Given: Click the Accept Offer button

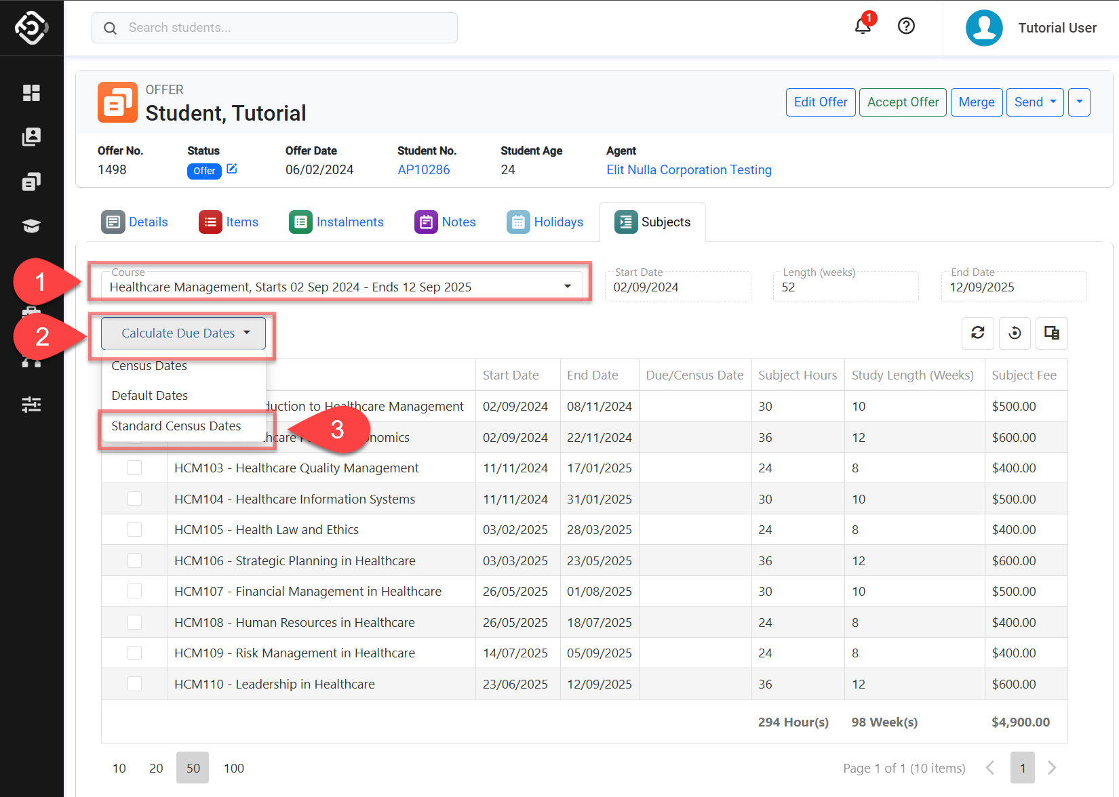Looking at the screenshot, I should pyautogui.click(x=903, y=102).
